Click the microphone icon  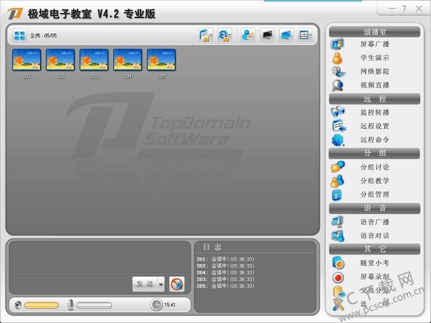(x=70, y=305)
